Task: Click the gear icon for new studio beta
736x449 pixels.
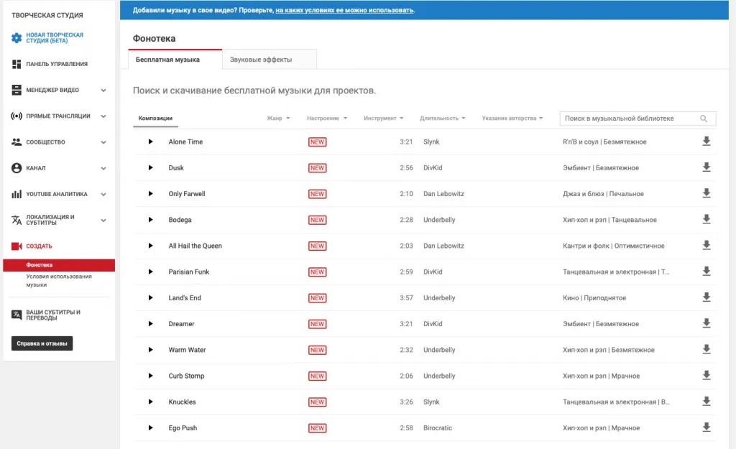Action: coord(17,38)
